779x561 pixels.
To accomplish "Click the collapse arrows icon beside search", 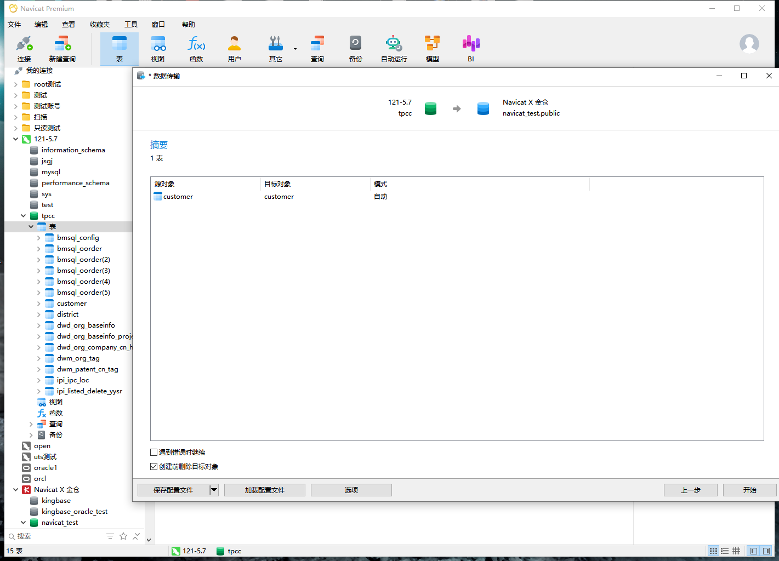I will 137,536.
